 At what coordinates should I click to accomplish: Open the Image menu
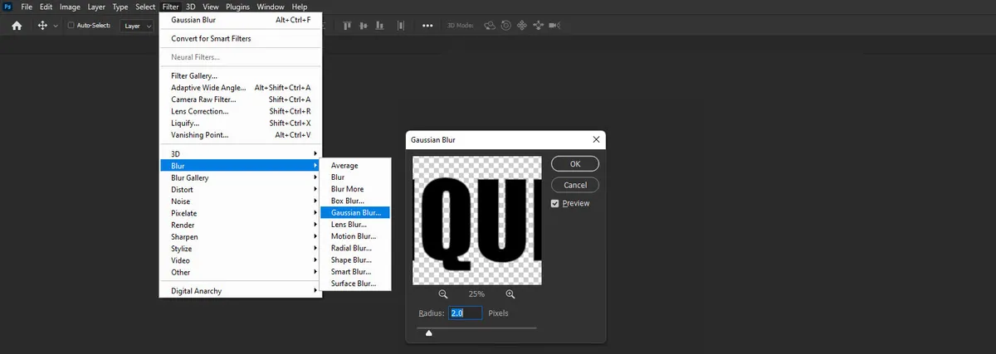coord(70,7)
